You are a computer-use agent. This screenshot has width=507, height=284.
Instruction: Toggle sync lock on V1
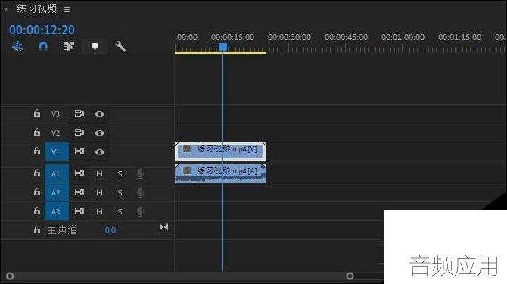[79, 151]
